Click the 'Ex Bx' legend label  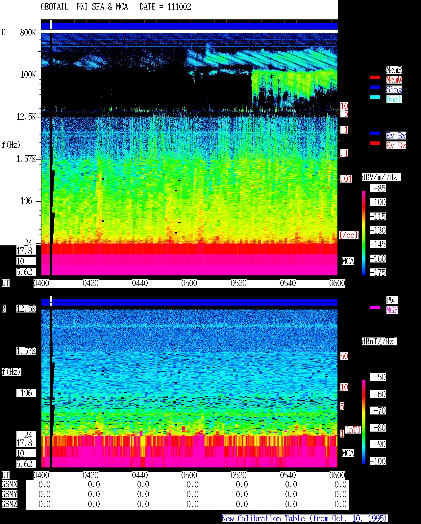click(x=396, y=136)
